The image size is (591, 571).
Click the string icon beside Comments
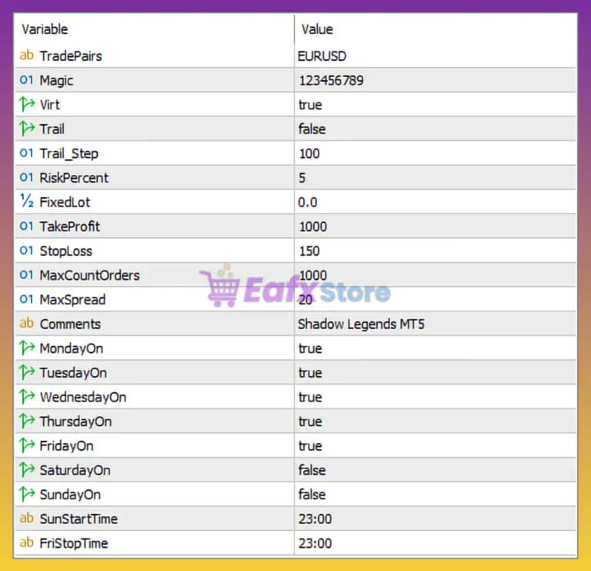(26, 323)
